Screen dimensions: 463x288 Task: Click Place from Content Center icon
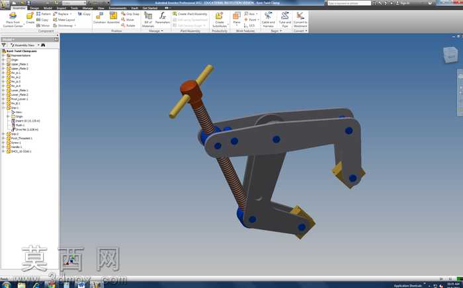coord(13,16)
